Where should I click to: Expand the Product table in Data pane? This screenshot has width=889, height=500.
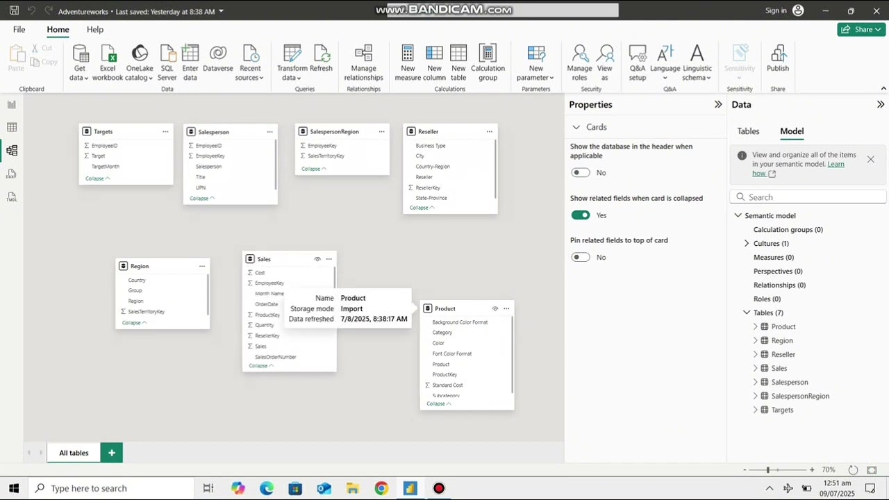(756, 326)
